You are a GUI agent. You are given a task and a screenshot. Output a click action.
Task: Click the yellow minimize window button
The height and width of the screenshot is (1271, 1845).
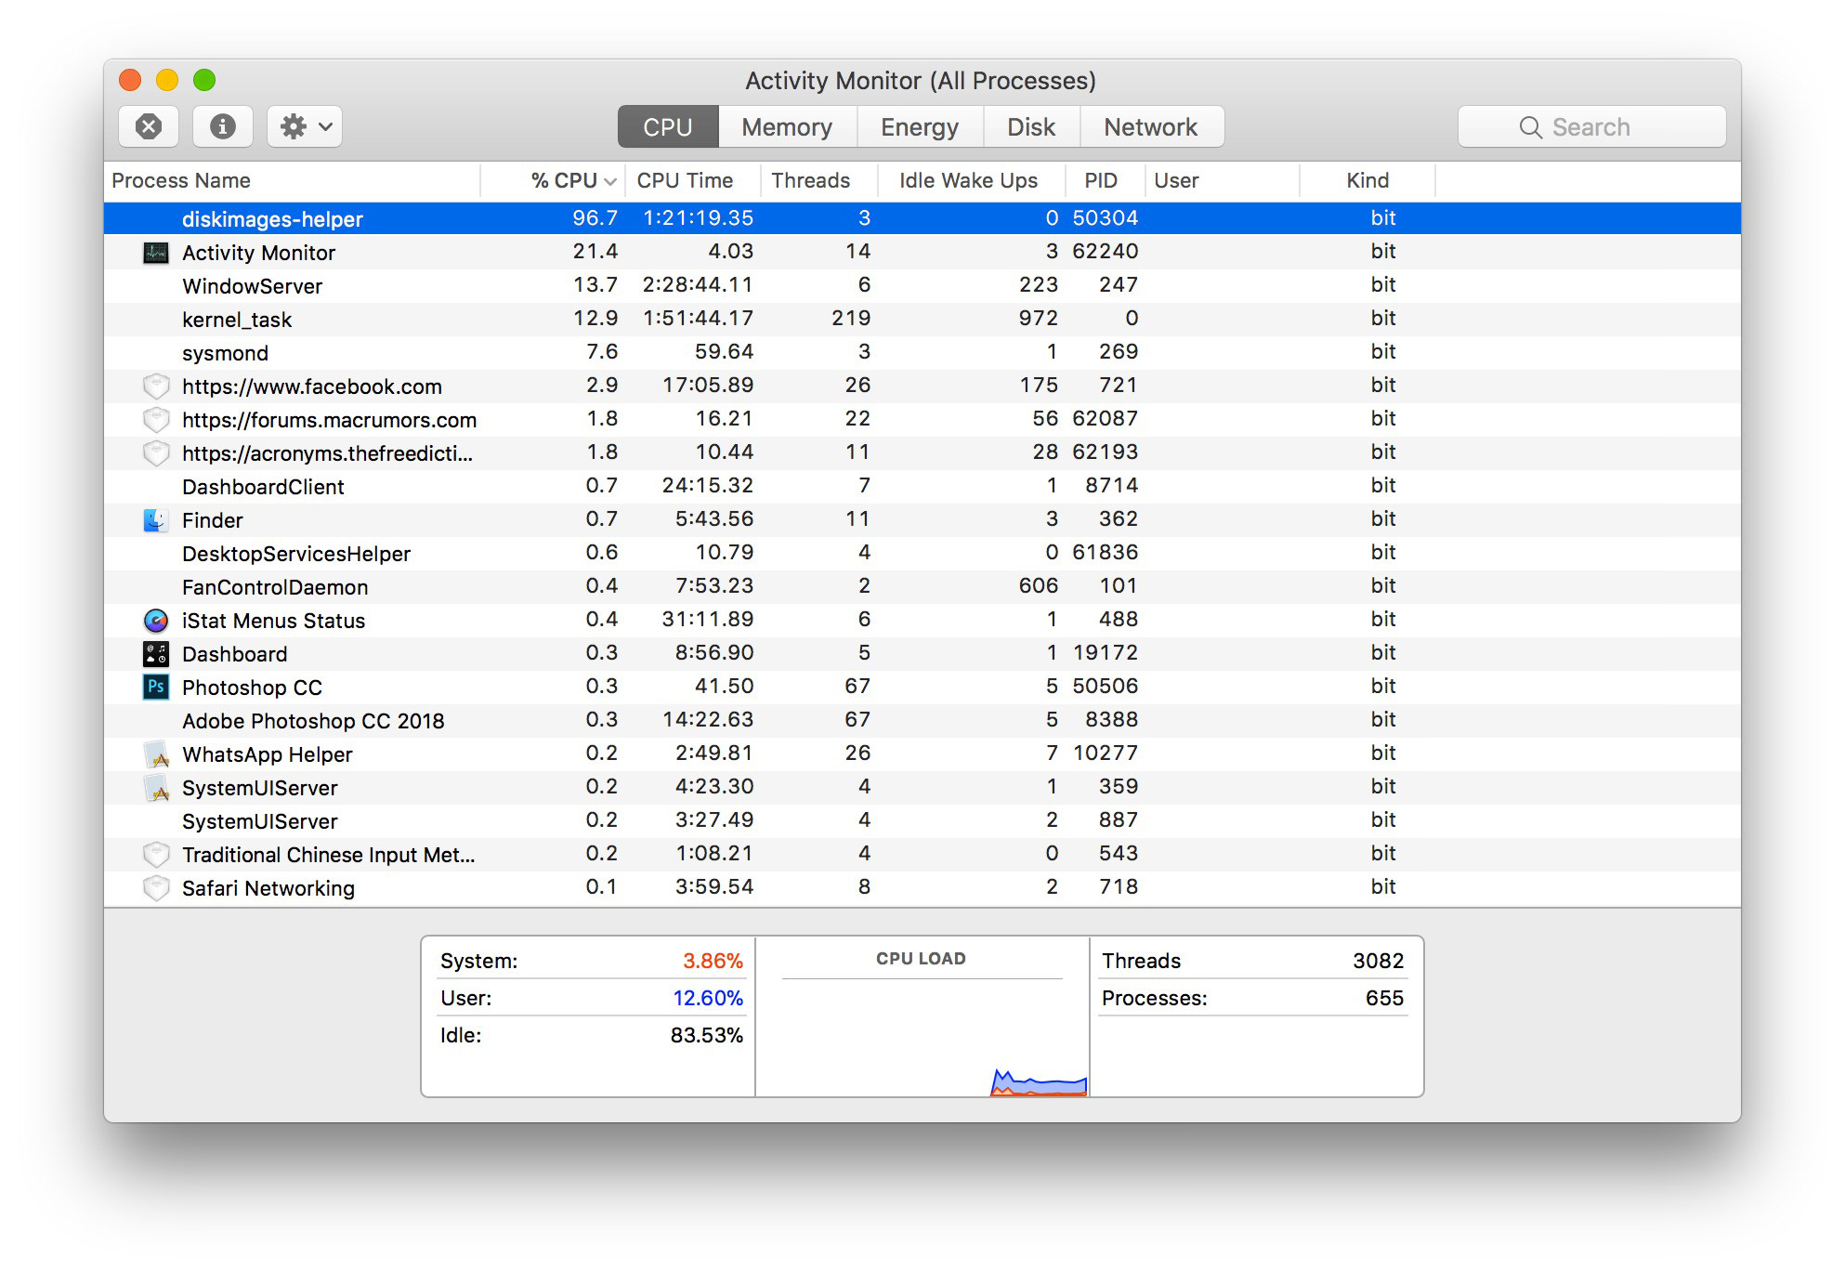(167, 80)
